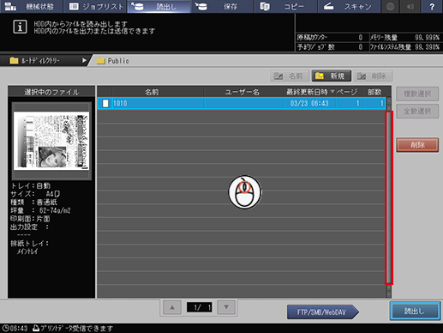Open FTP/SMB/WebDAV send option

pos(323,312)
